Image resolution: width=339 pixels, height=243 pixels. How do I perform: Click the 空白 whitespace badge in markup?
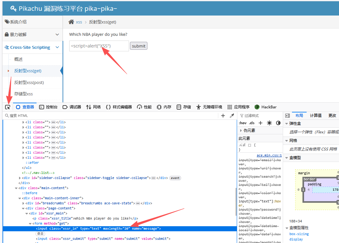pos(40,234)
